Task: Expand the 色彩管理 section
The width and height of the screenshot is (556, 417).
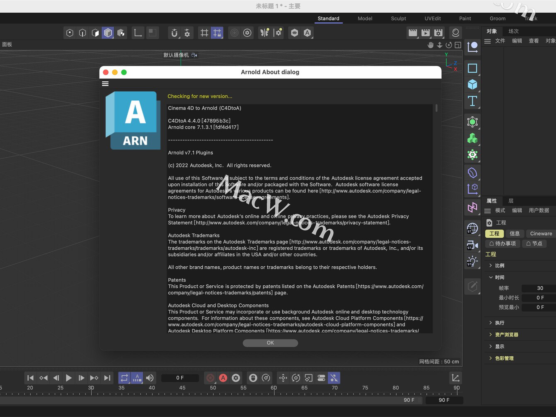Action: (x=505, y=358)
